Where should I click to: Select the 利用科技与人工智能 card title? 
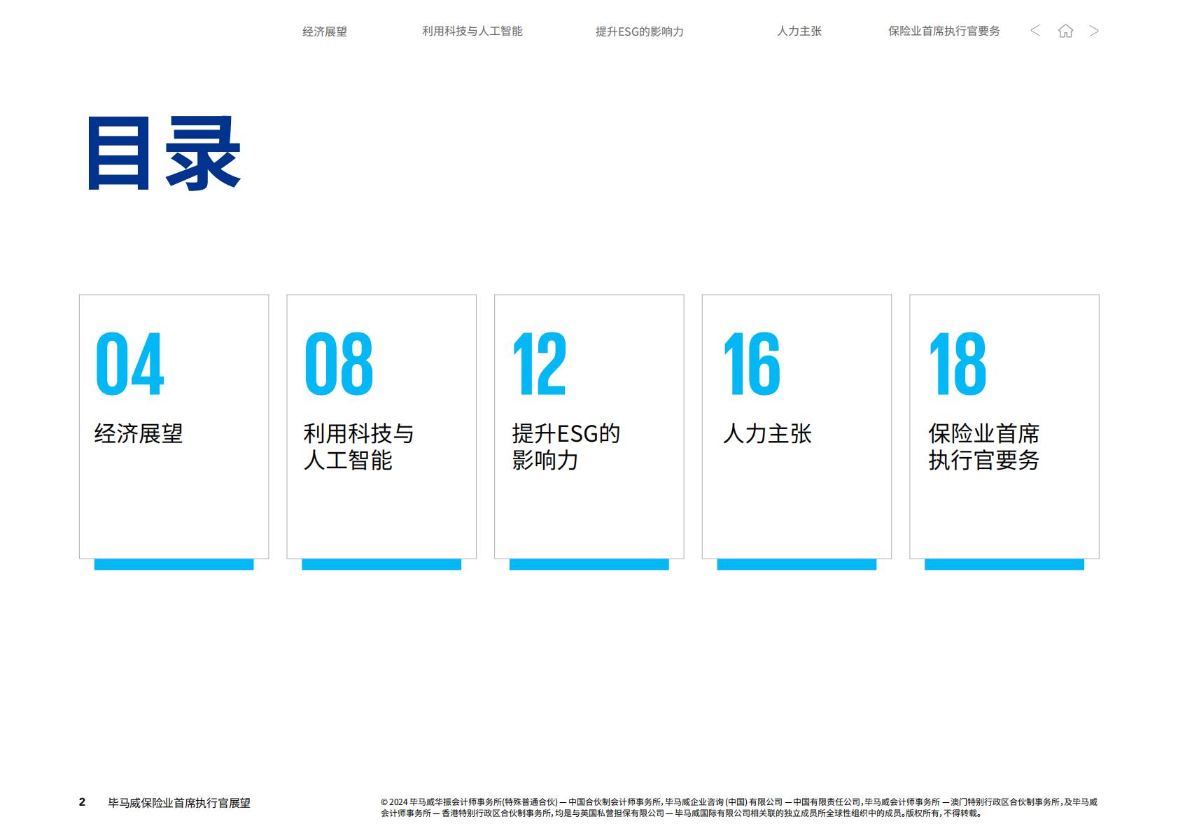click(358, 447)
